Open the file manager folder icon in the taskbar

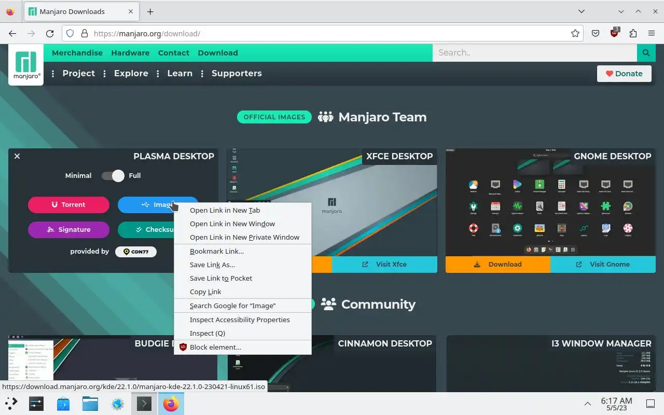[x=90, y=403]
